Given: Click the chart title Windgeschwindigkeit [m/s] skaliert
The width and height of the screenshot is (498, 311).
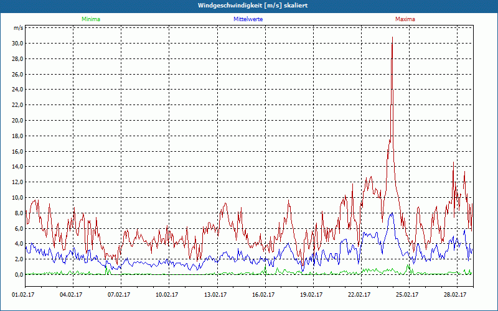Looking at the screenshot, I should 253,6.
